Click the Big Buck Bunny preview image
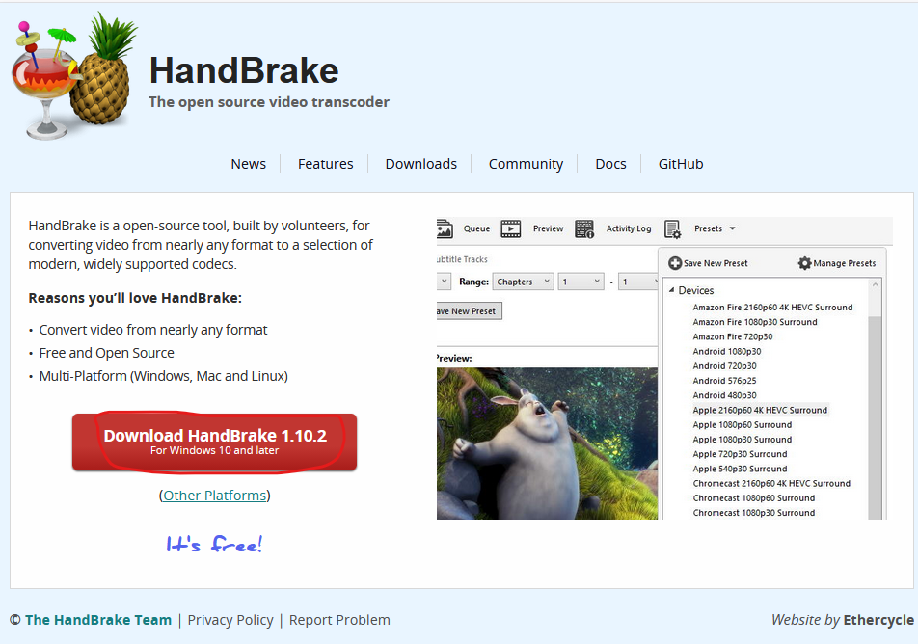The width and height of the screenshot is (918, 644). 547,443
